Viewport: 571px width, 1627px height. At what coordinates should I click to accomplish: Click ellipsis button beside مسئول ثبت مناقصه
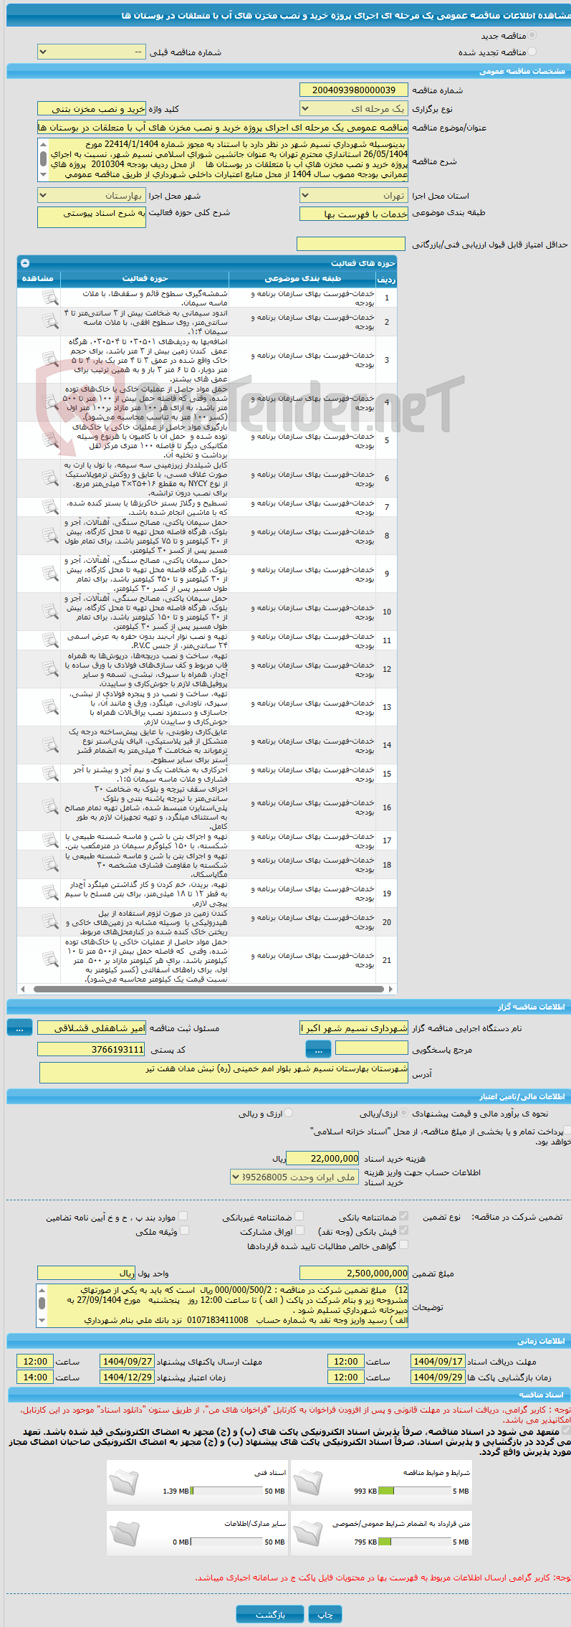[19, 1028]
